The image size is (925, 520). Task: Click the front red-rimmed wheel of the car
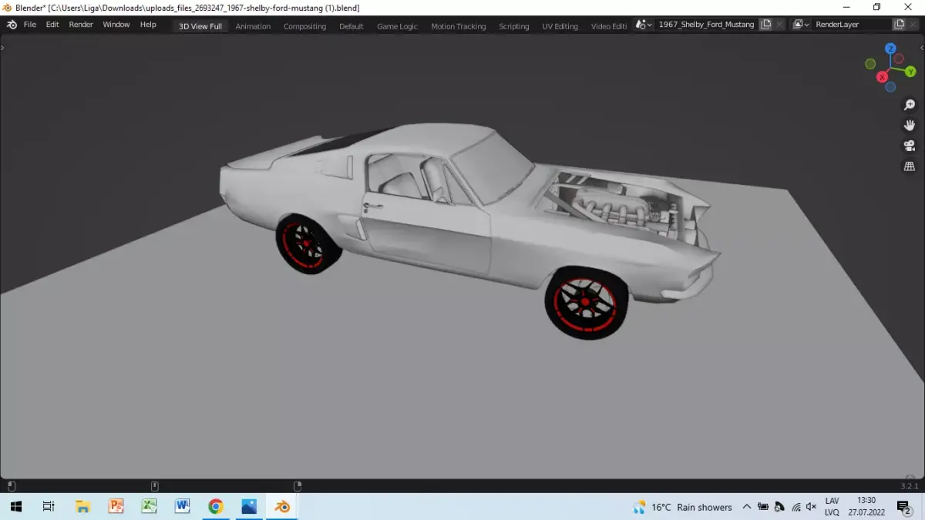586,302
